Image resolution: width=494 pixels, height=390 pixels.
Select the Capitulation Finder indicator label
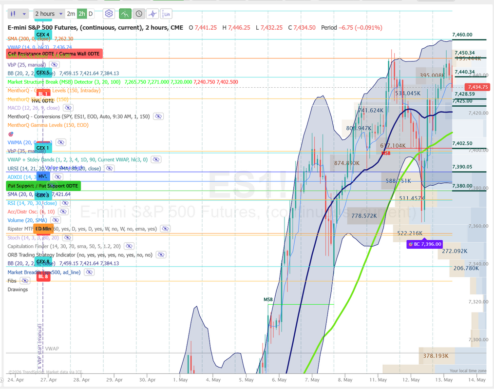[x=64, y=246]
